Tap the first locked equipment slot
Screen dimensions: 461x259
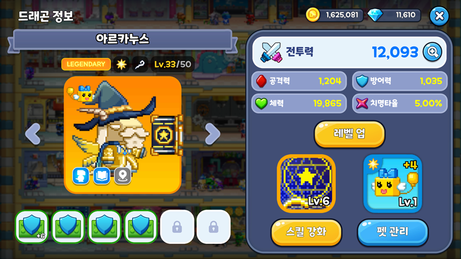point(177,227)
